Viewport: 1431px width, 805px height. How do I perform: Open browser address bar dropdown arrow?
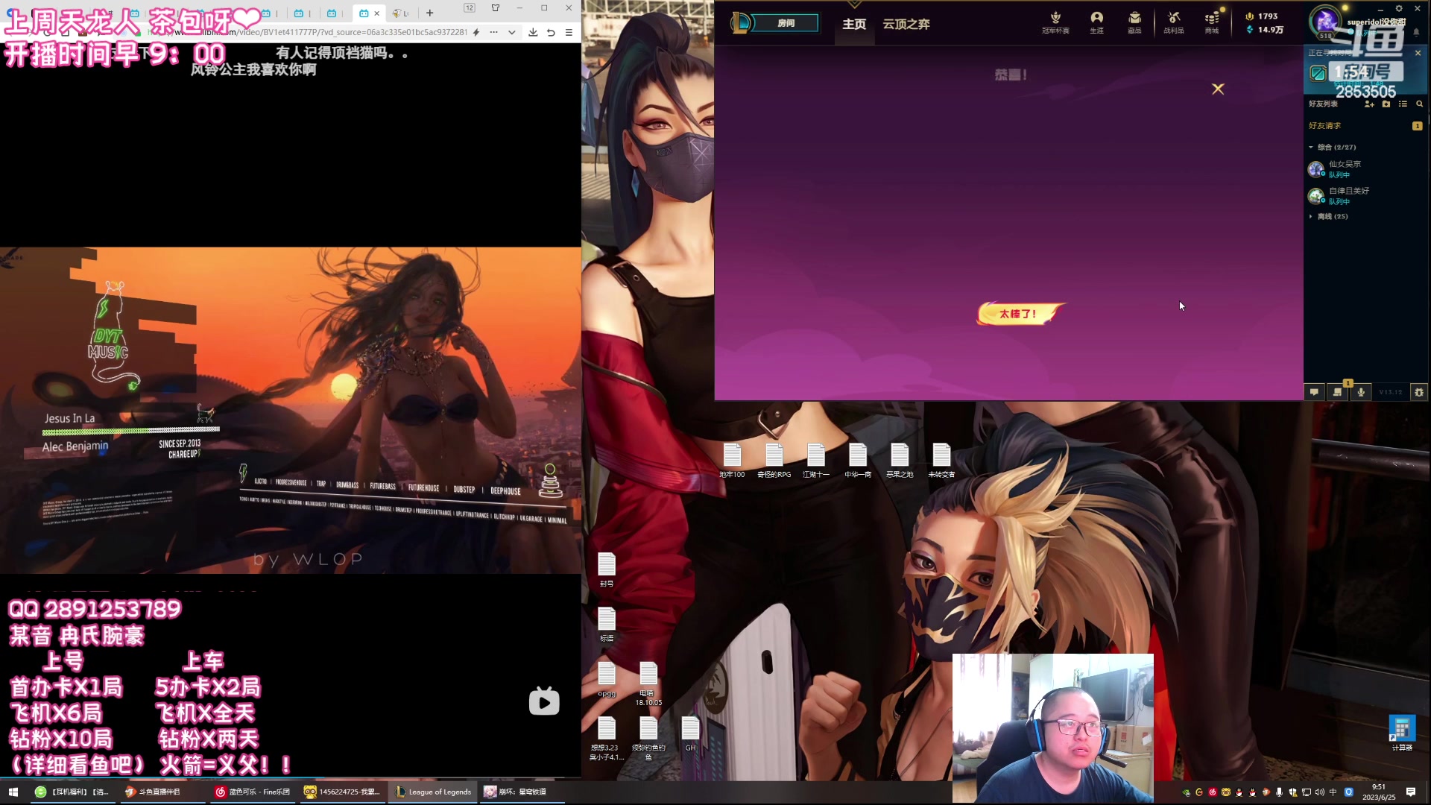[511, 32]
